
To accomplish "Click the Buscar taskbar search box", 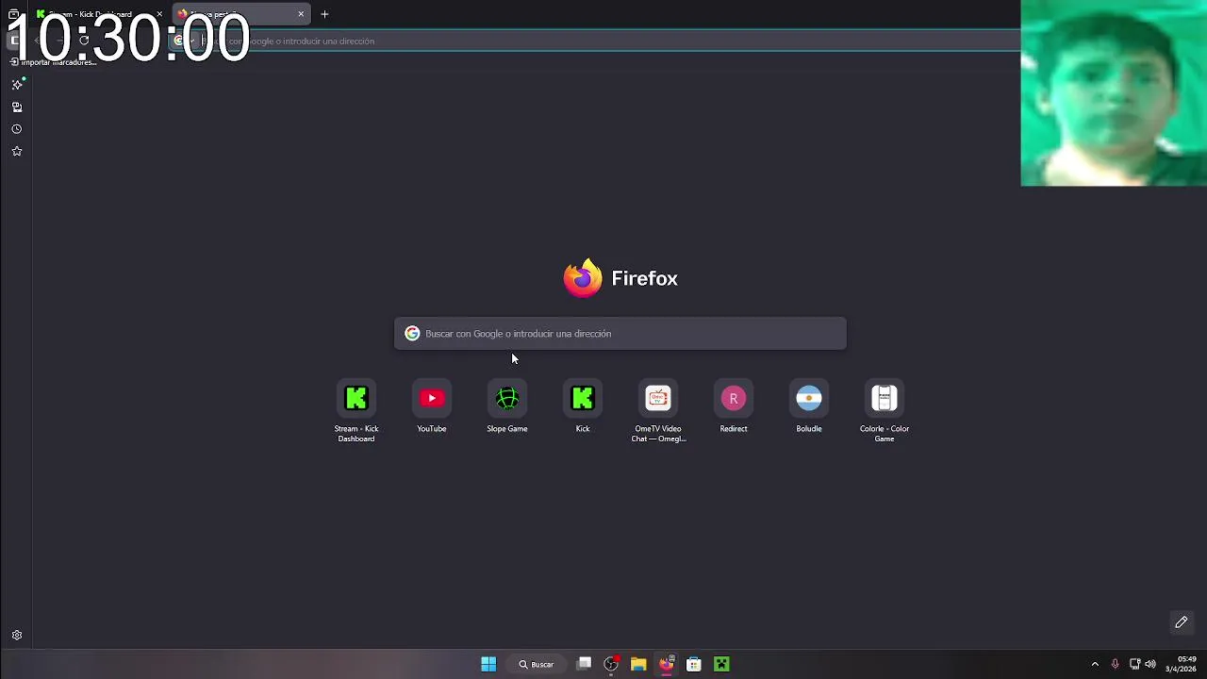I will pos(537,664).
